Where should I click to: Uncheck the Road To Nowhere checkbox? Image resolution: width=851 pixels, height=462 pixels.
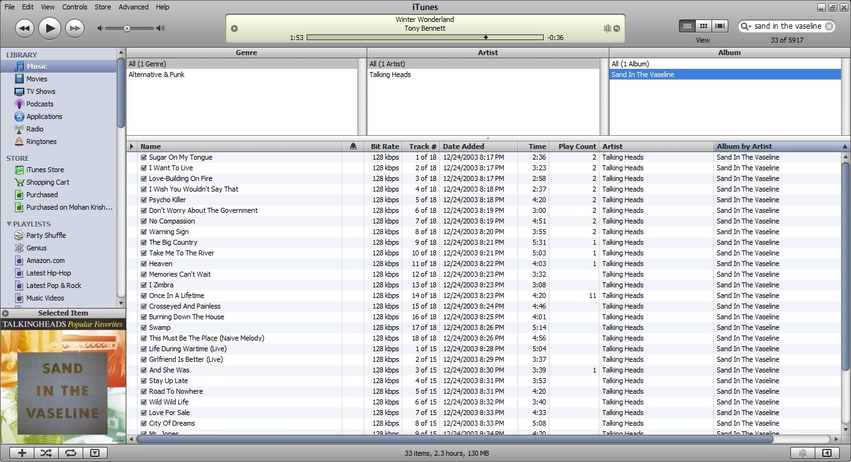[144, 391]
